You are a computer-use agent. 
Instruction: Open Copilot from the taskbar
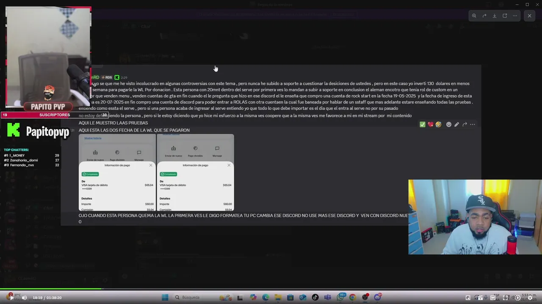point(253,297)
